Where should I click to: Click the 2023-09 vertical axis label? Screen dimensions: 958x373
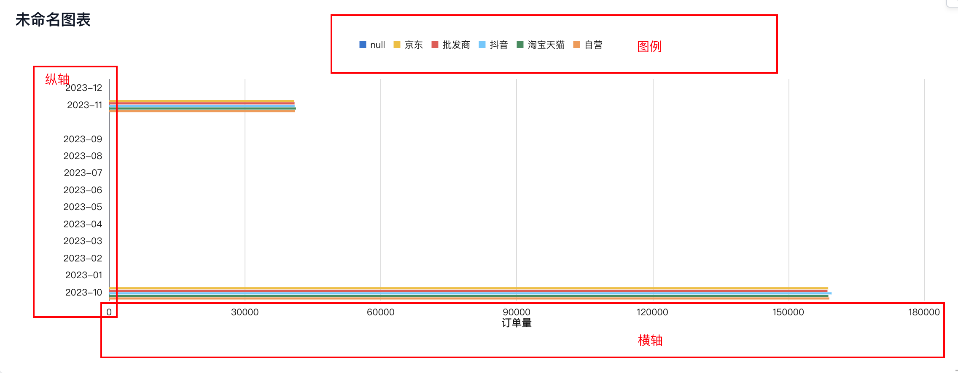pos(83,139)
